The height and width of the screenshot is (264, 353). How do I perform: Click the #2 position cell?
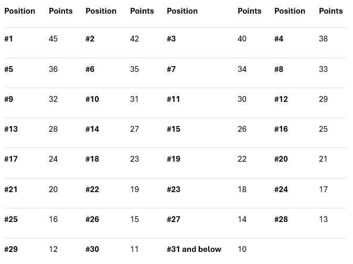click(90, 39)
